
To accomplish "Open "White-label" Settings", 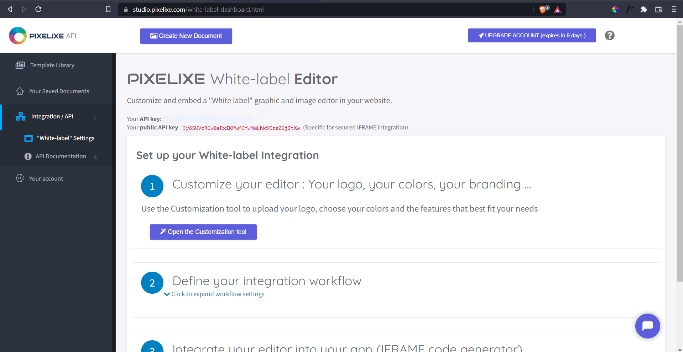I will click(66, 138).
